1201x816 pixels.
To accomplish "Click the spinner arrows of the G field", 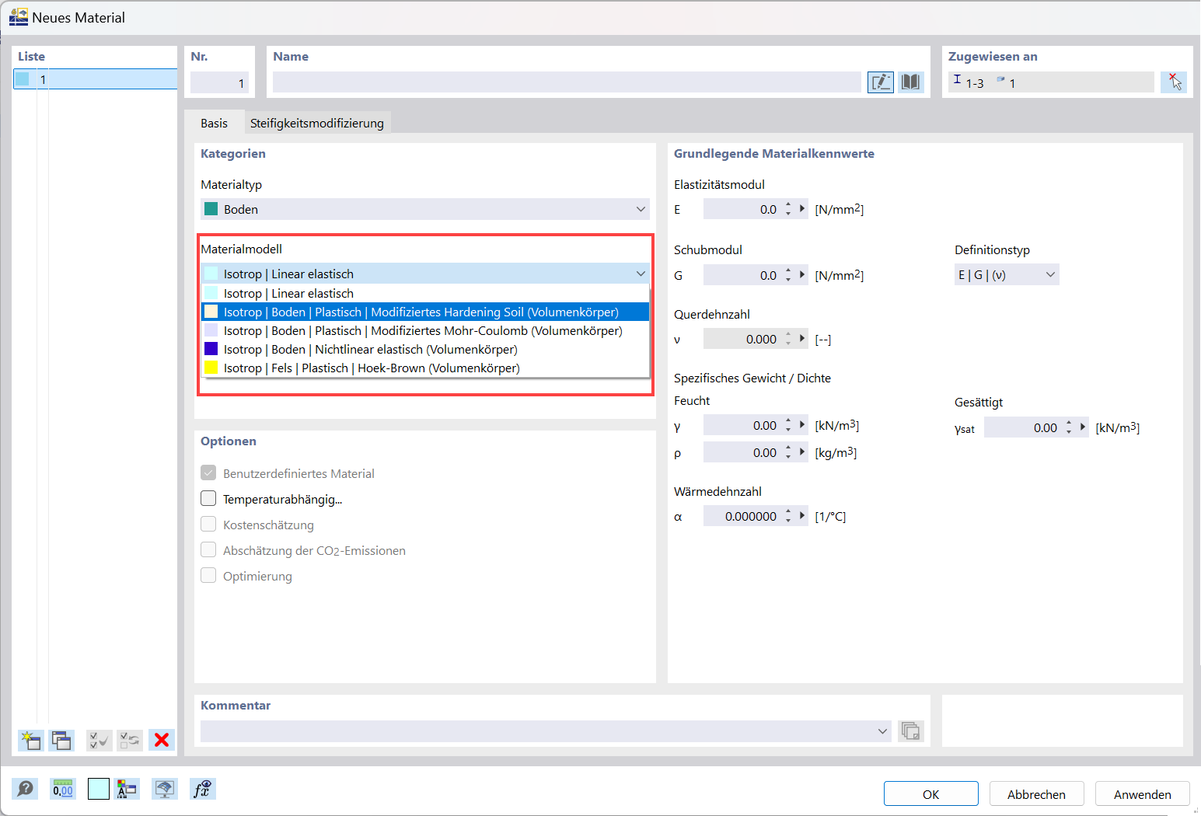I will tap(788, 275).
